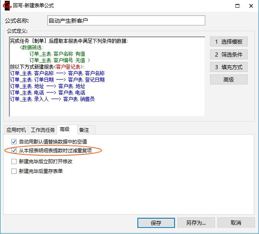
Task: Open step 1 选择模板
Action: tap(229, 42)
